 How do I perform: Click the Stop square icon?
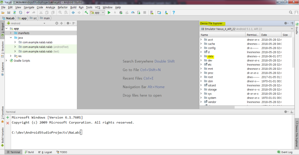[145, 13]
